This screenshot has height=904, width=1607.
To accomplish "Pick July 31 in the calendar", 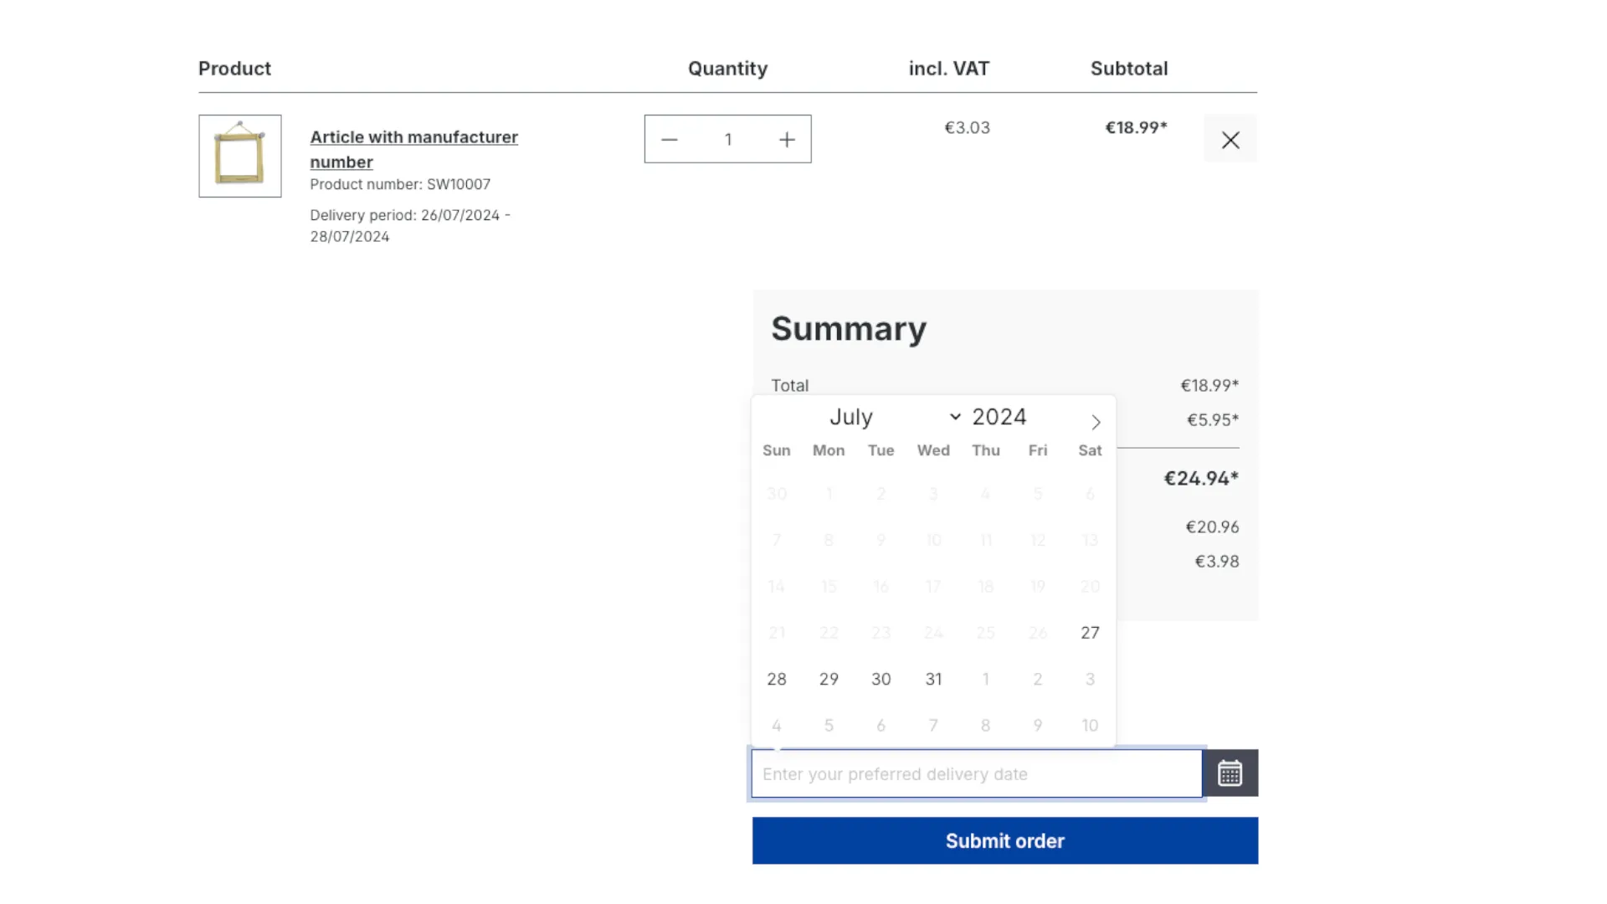I will tap(933, 679).
